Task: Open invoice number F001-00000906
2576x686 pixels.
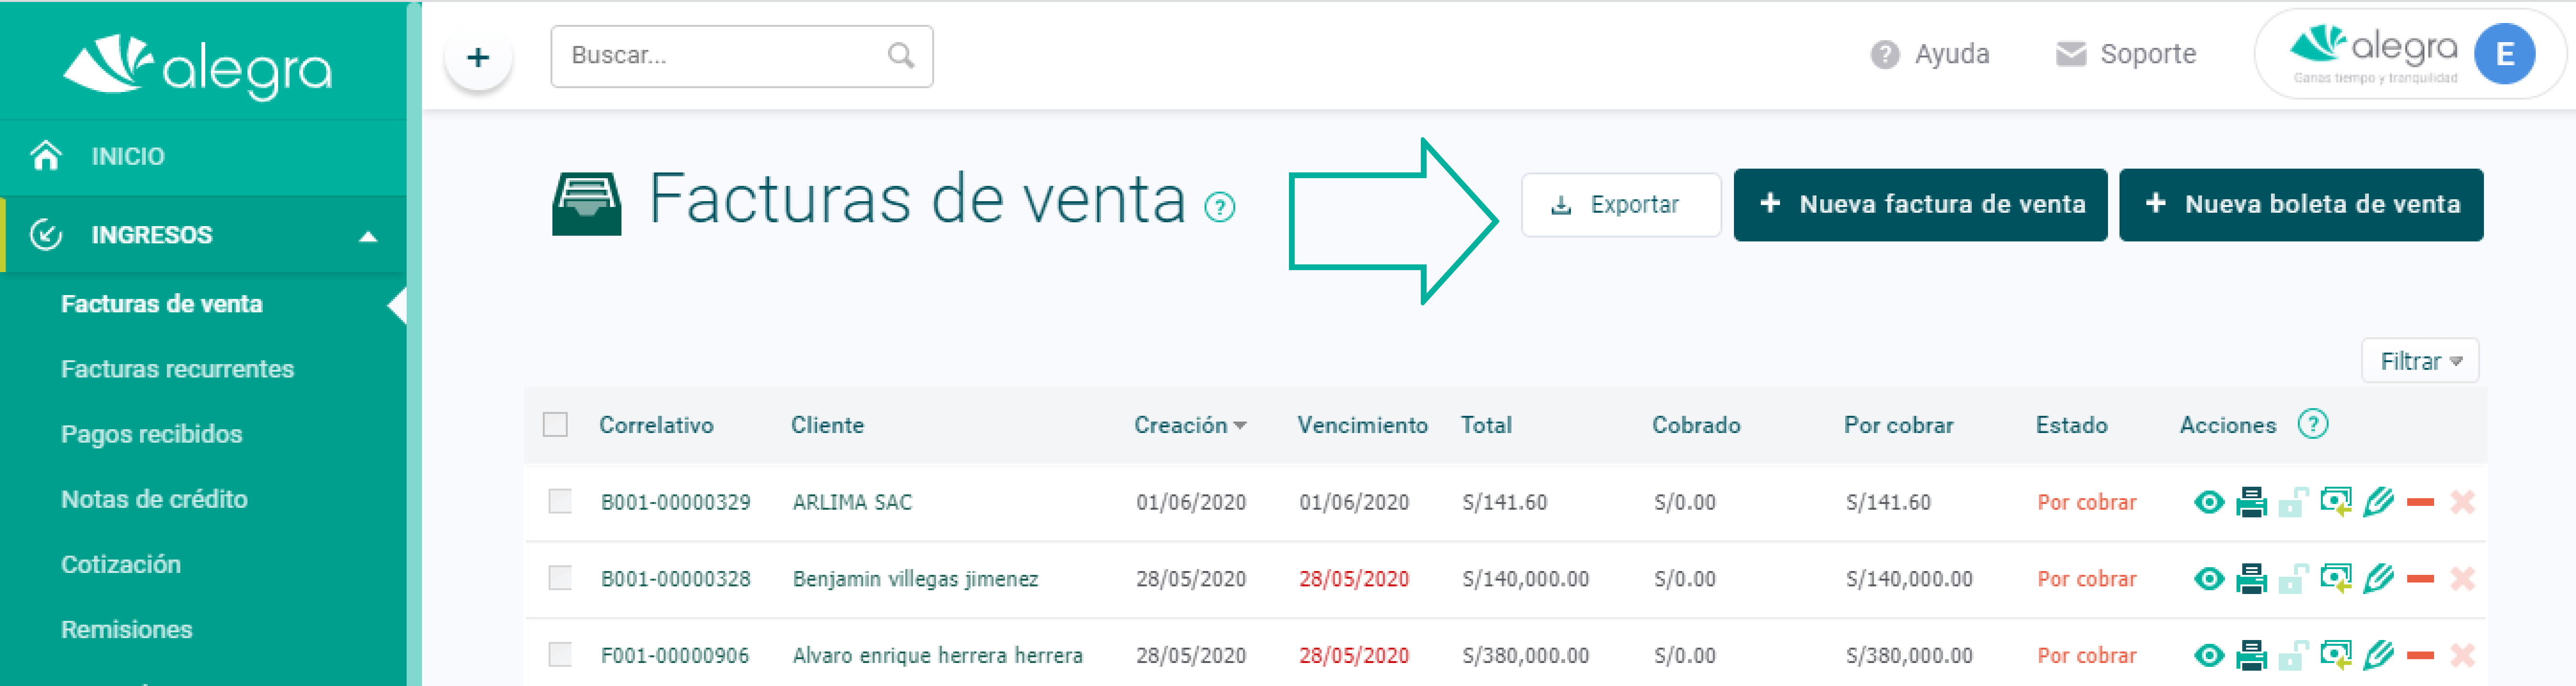Action: click(675, 656)
